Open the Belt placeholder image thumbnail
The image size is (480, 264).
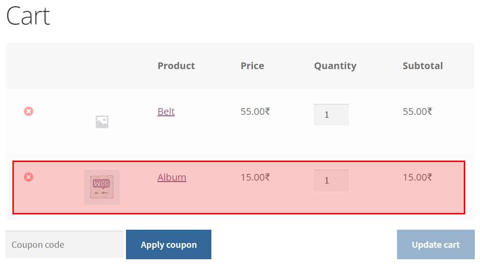pos(102,122)
